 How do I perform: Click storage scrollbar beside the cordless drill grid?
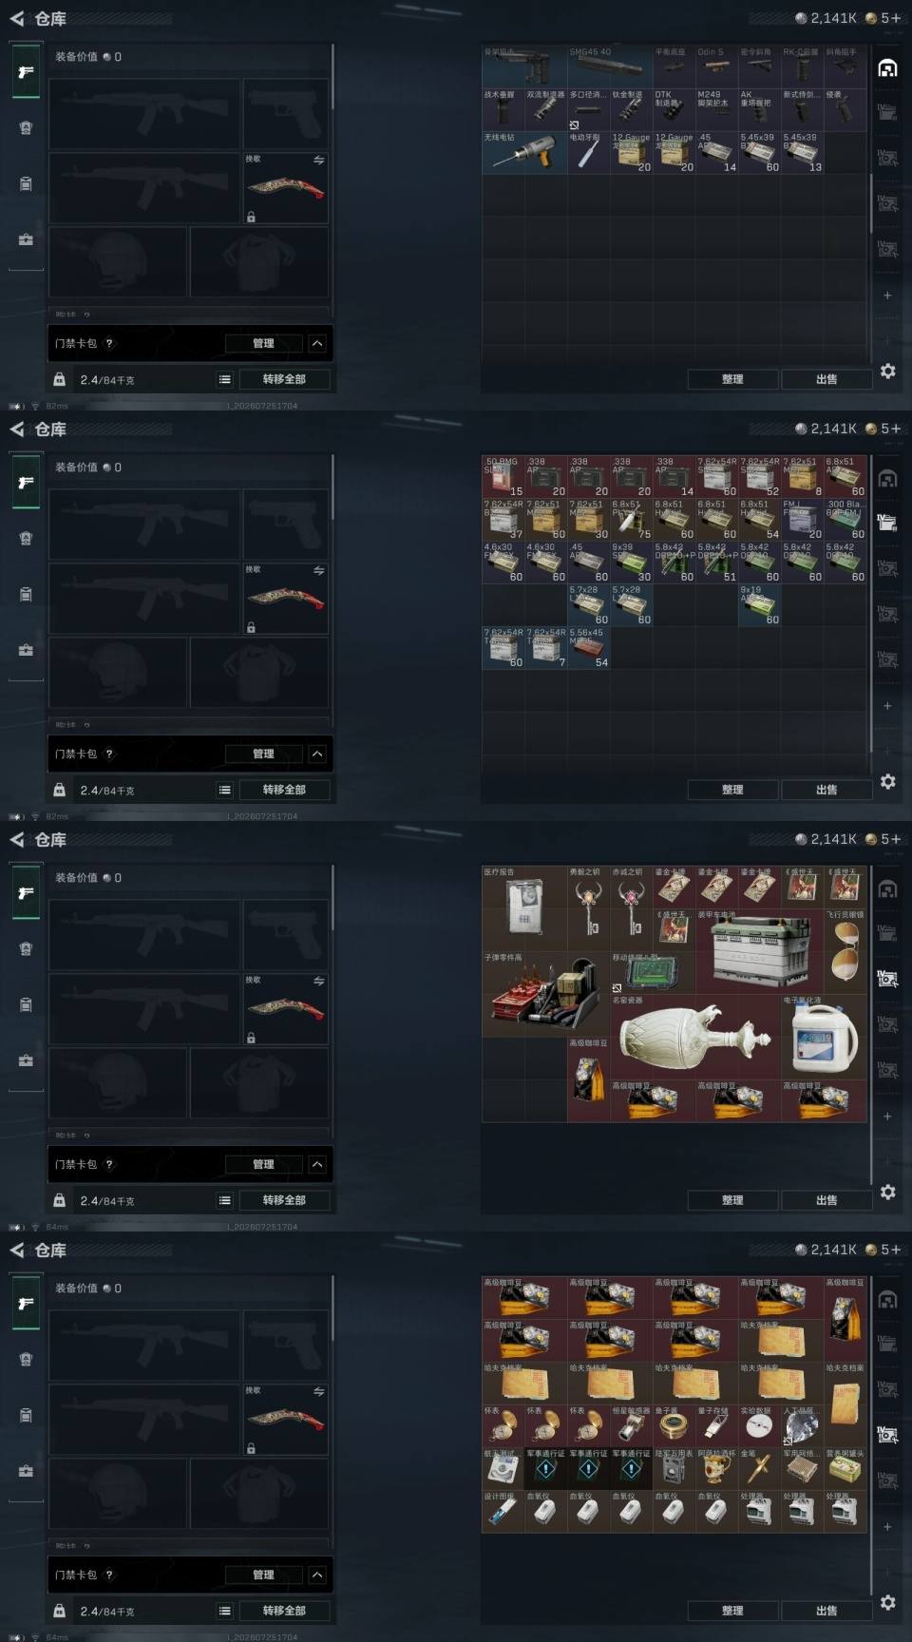[870, 204]
